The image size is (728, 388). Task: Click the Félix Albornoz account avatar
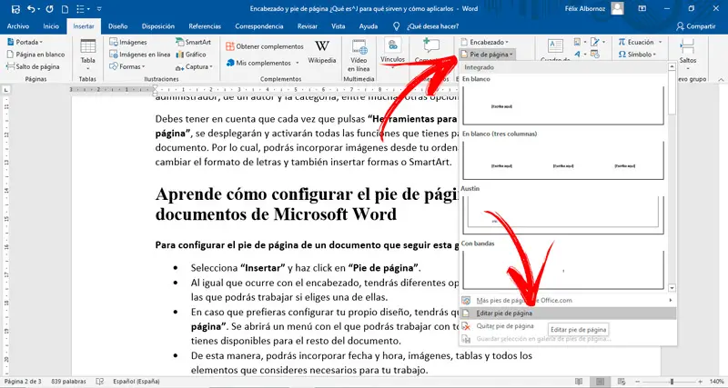(617, 8)
